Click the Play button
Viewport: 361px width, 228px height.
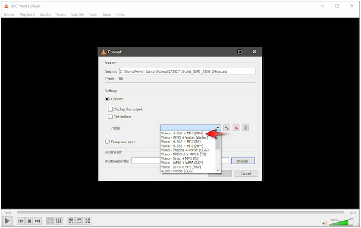[7, 221]
